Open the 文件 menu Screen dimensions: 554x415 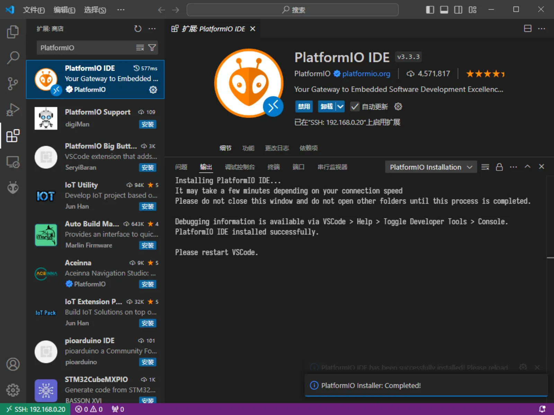(33, 10)
